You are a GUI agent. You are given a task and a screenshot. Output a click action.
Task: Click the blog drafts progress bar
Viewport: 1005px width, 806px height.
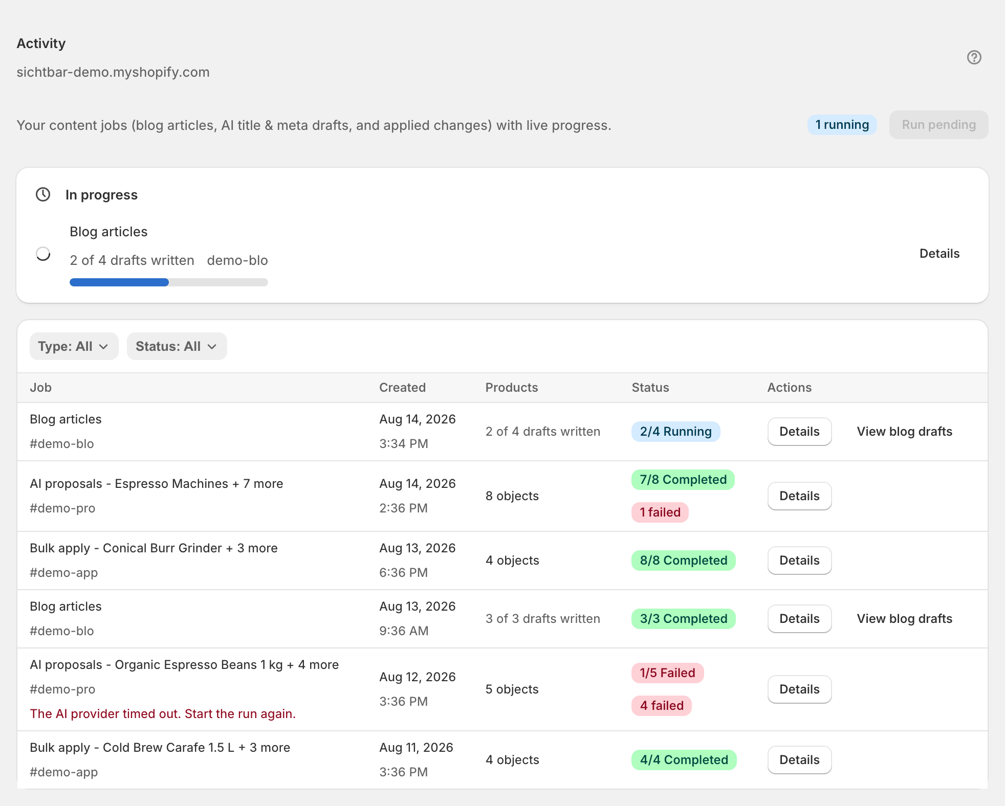point(169,282)
